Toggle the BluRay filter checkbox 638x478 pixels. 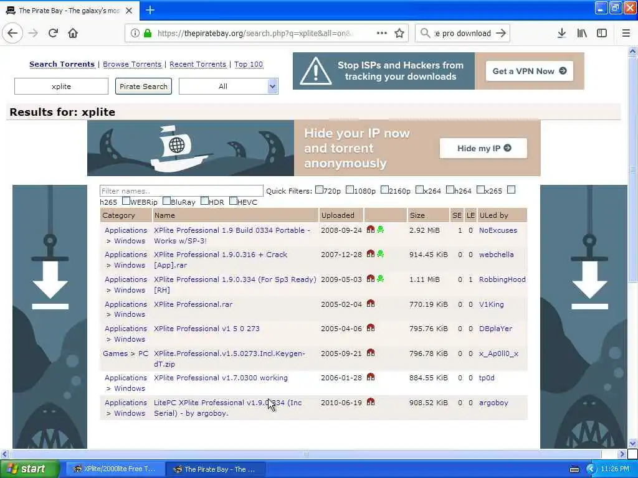click(x=166, y=201)
